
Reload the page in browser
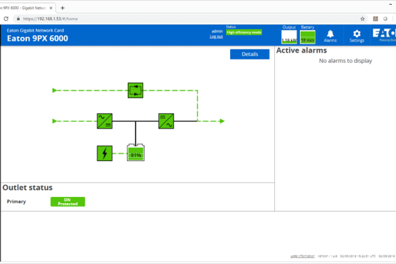tap(6, 19)
